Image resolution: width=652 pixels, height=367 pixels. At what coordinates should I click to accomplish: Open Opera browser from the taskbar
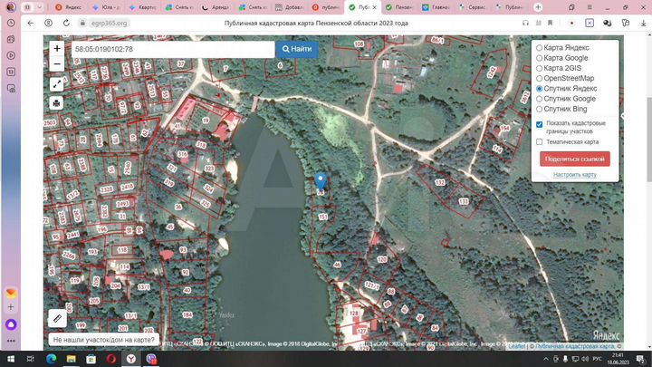111,359
